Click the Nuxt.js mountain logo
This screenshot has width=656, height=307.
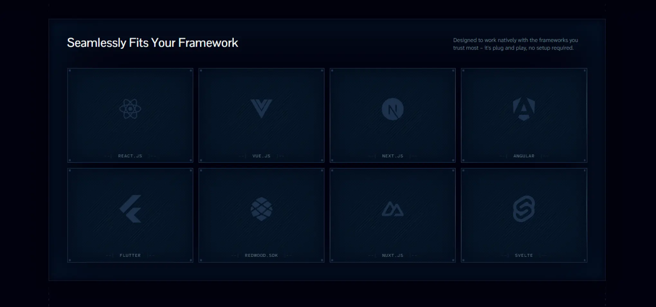pyautogui.click(x=393, y=209)
